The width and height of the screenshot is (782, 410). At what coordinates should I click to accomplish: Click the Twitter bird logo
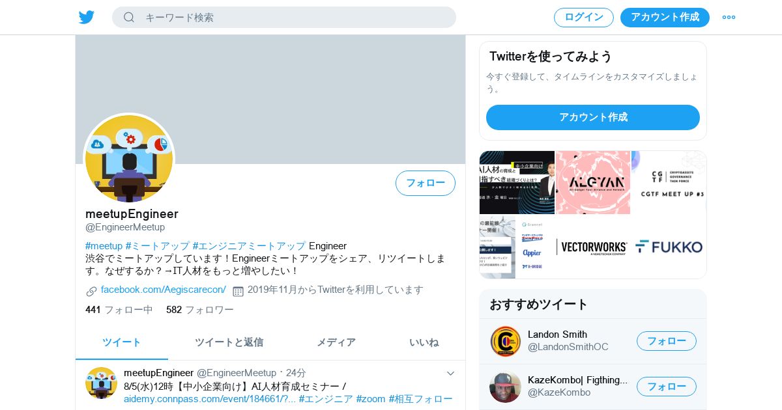point(87,18)
